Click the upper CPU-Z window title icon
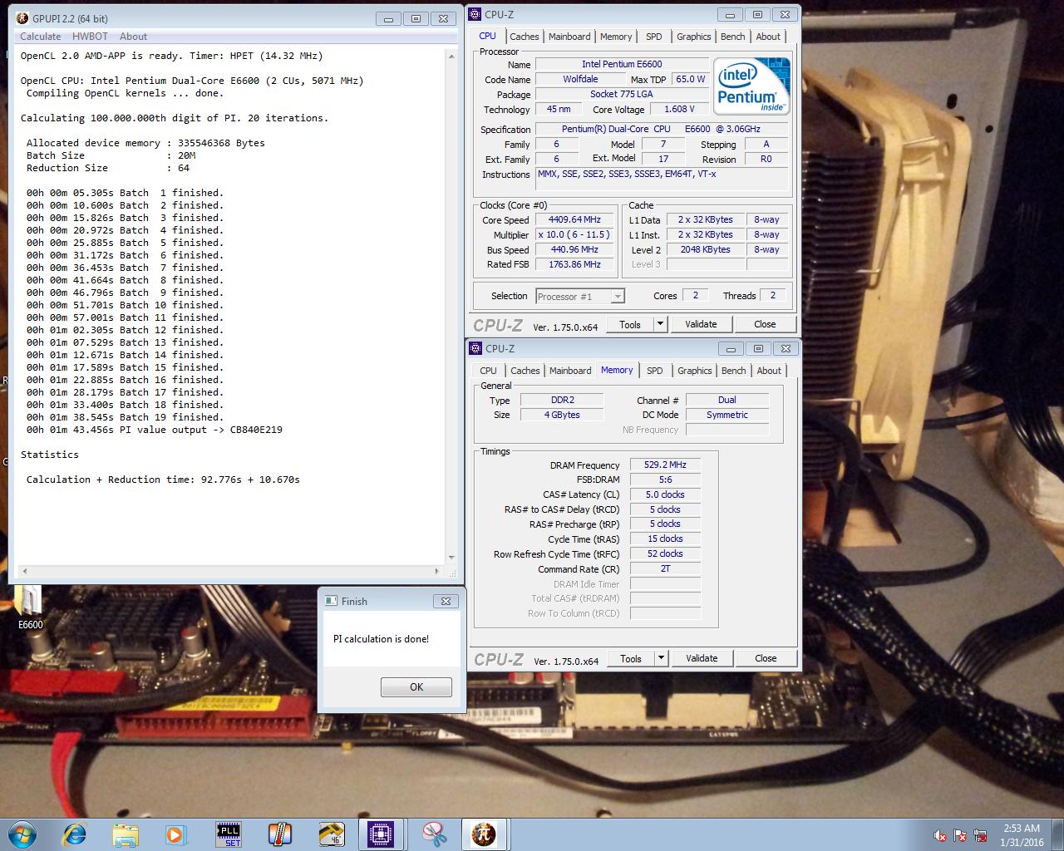The image size is (1064, 851). pyautogui.click(x=475, y=14)
